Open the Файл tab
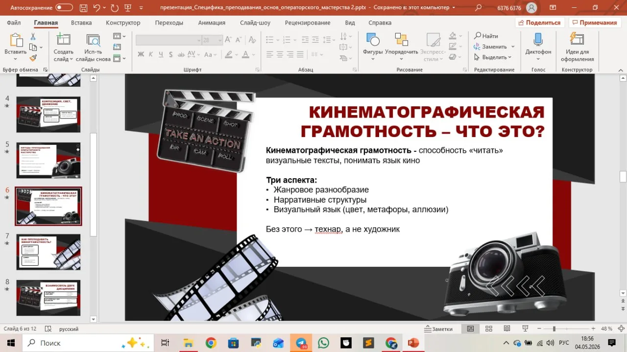627x352 pixels. tap(14, 23)
